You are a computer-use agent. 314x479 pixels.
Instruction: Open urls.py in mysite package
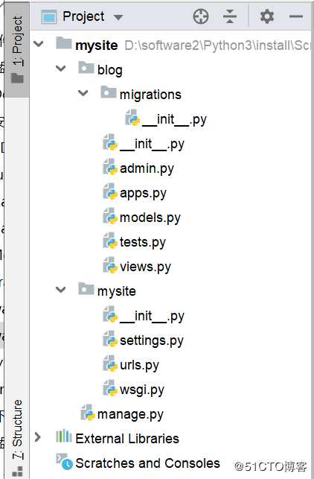click(139, 365)
